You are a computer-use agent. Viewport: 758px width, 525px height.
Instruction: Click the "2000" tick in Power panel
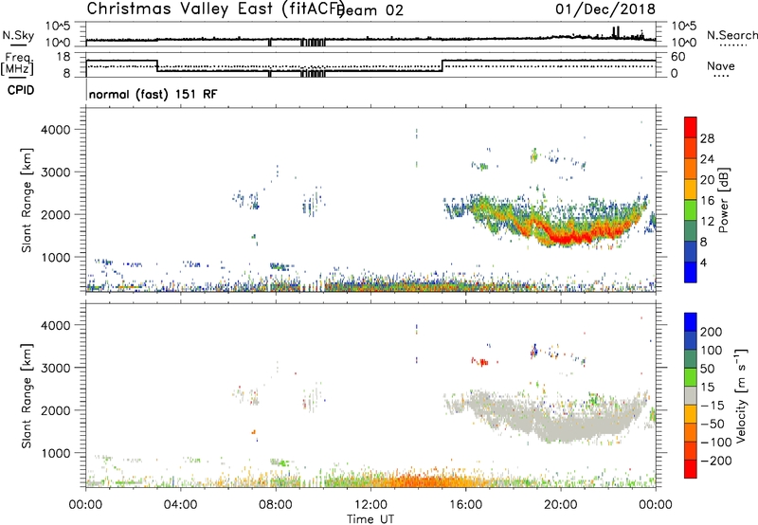point(56,214)
